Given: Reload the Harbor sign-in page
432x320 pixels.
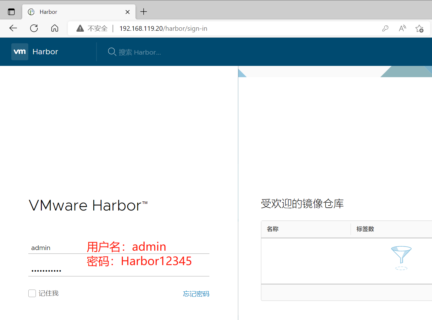Looking at the screenshot, I should (x=34, y=28).
